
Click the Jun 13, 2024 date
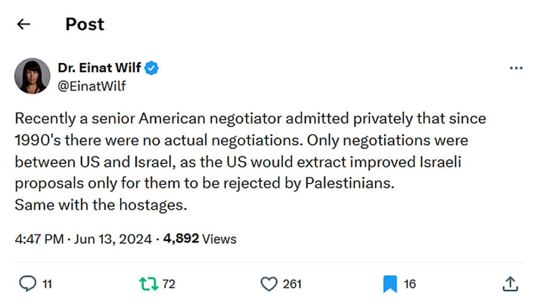coord(112,239)
